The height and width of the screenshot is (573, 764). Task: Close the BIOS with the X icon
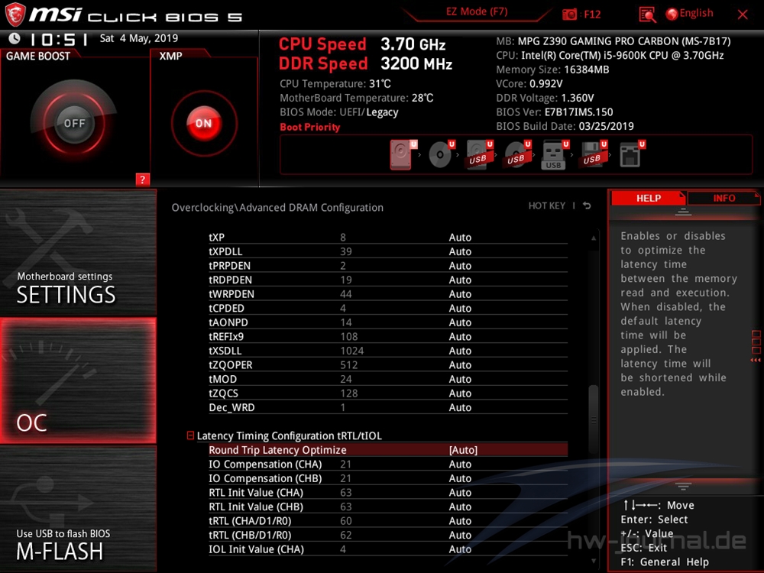743,15
